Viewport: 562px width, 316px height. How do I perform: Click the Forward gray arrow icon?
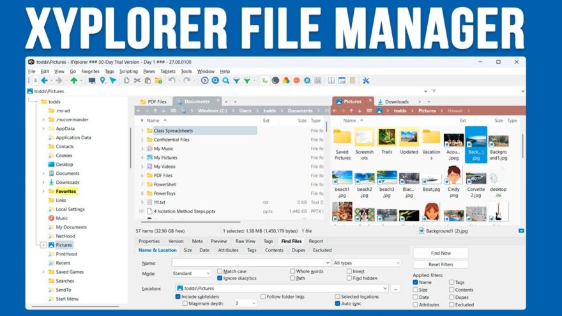point(59,80)
